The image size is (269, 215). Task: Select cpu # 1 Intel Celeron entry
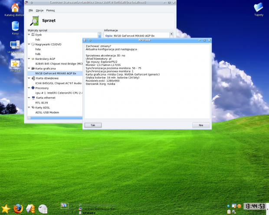point(59,93)
